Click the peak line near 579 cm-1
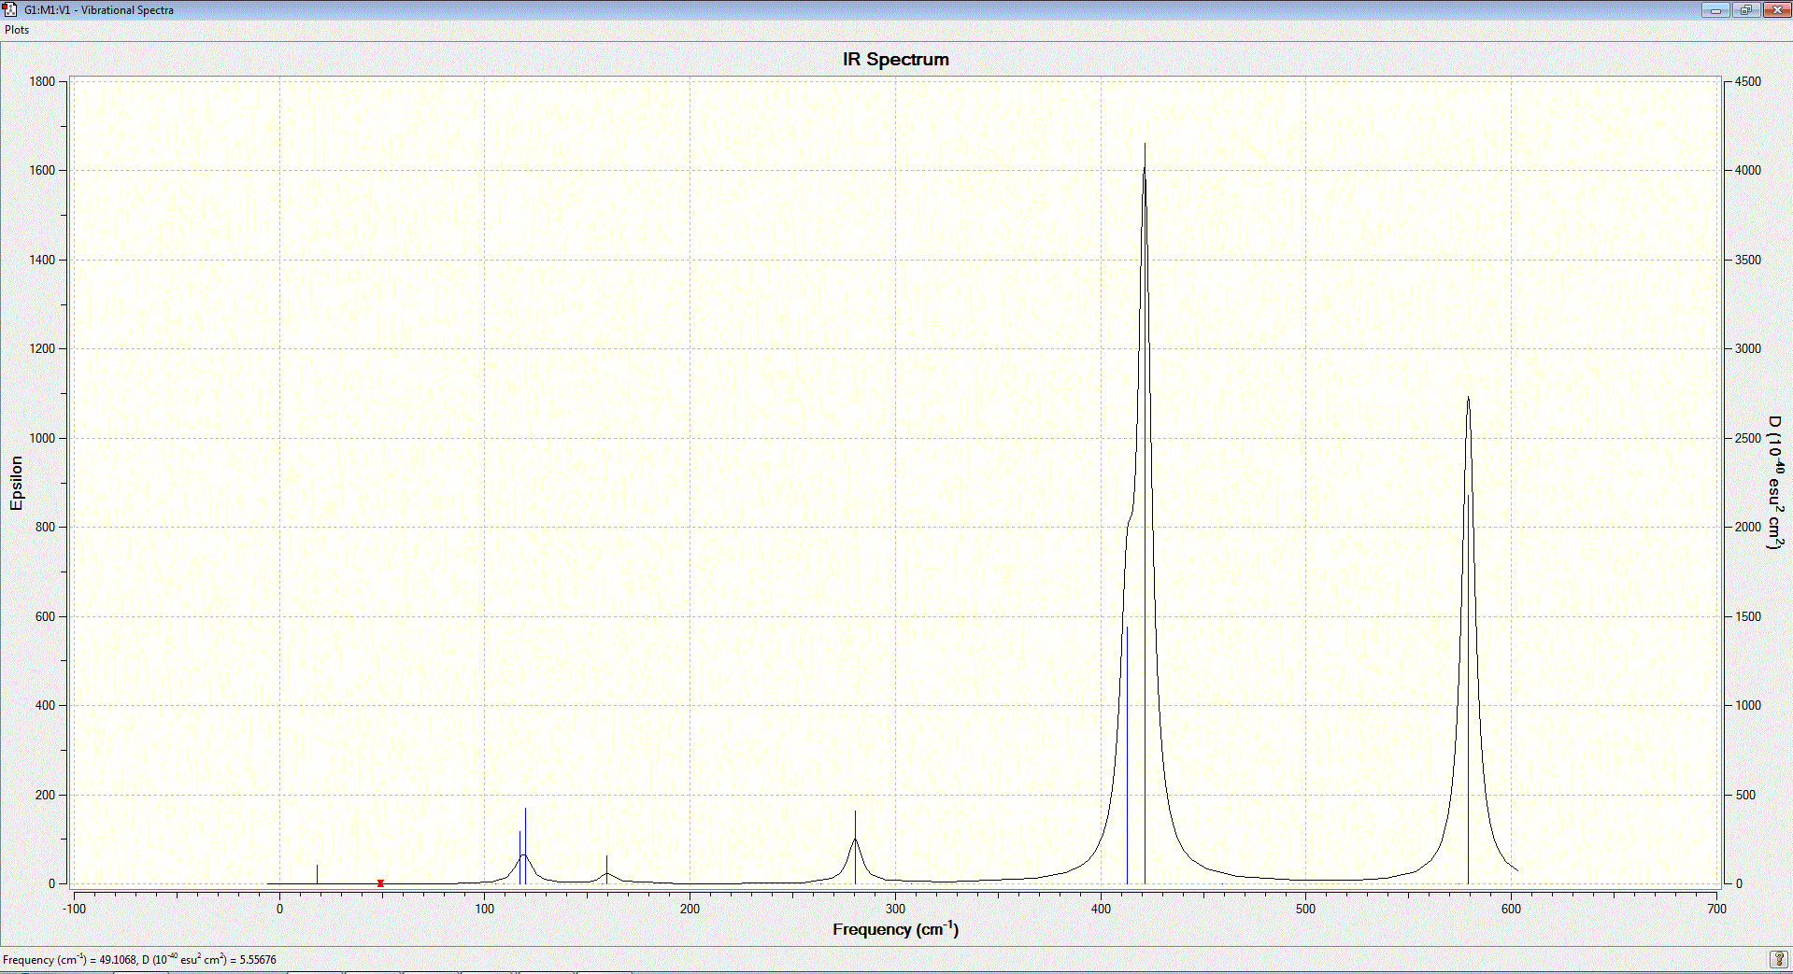The image size is (1793, 974). click(x=1468, y=689)
